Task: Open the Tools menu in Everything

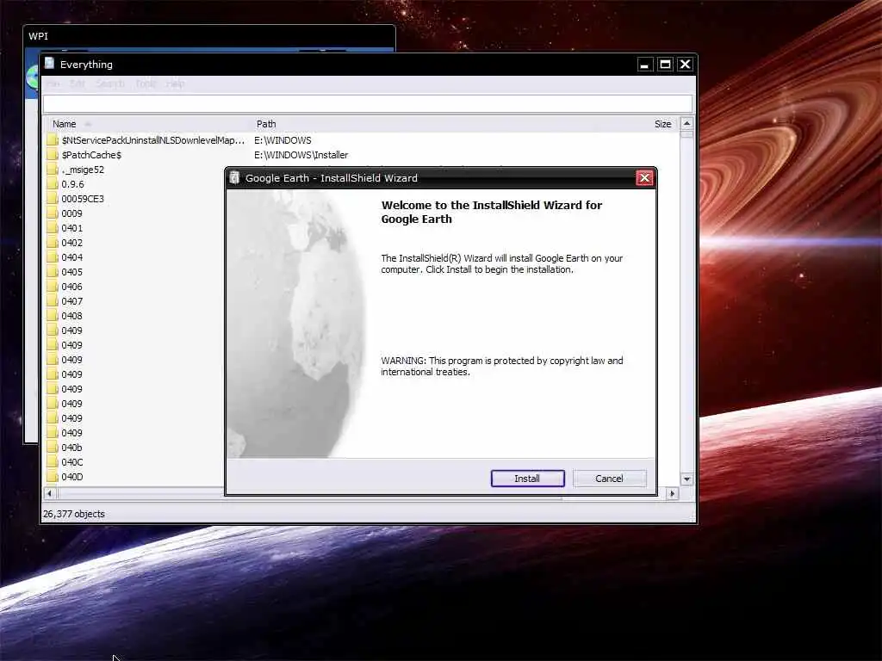Action: tap(145, 83)
